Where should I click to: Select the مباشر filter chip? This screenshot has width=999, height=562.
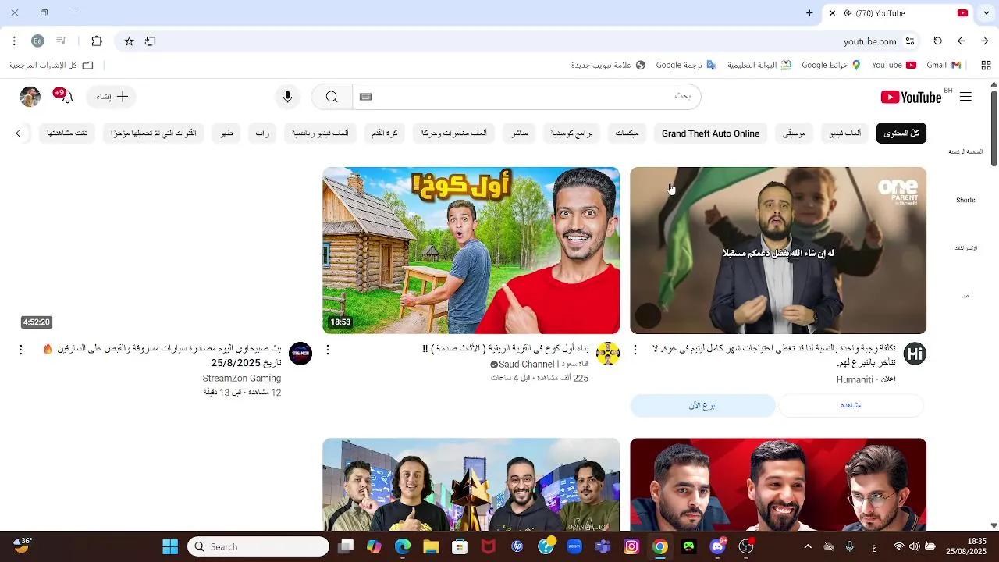[519, 133]
